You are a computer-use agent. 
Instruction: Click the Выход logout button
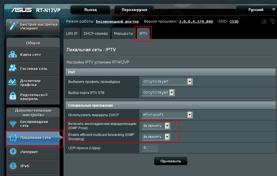coord(91,10)
